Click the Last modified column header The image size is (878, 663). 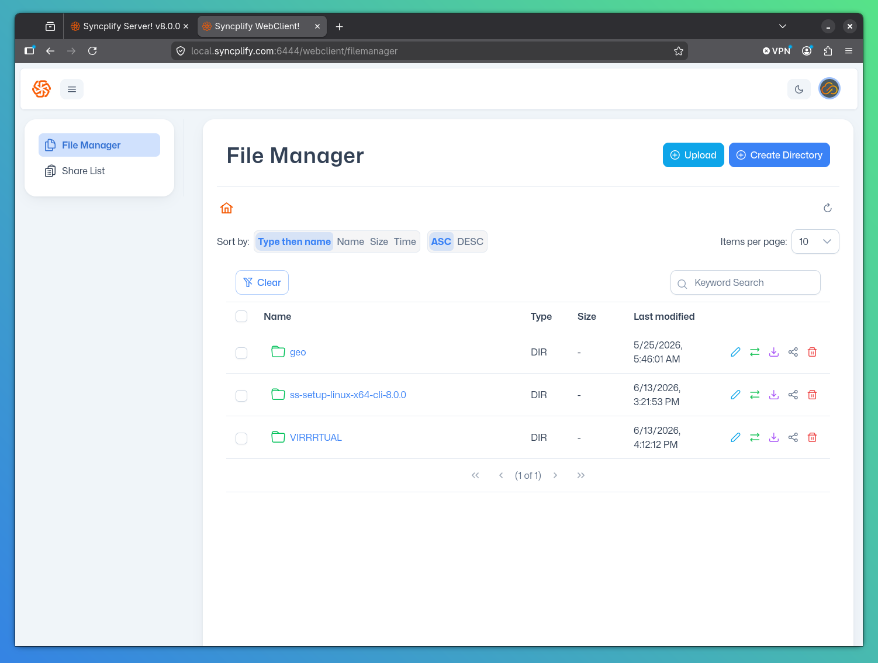click(664, 316)
